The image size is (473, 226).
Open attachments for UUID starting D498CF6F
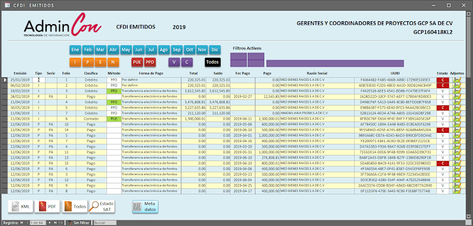coord(458,102)
